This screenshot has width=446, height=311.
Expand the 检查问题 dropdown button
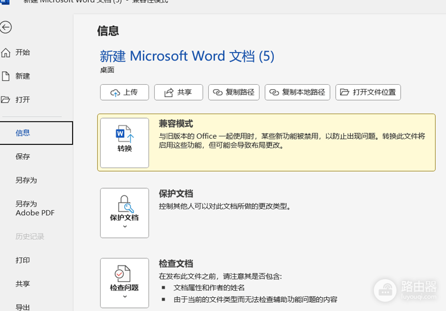tap(124, 283)
